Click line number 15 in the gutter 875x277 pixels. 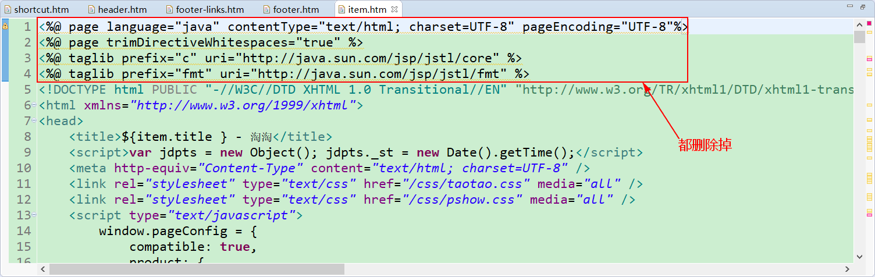tap(24, 247)
